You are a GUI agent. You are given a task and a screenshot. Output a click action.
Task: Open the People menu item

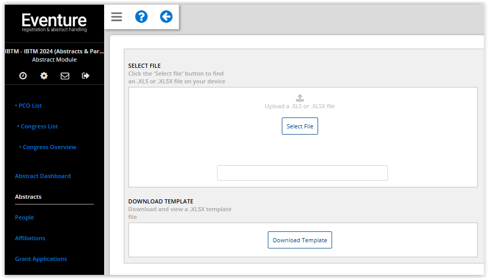[24, 218]
